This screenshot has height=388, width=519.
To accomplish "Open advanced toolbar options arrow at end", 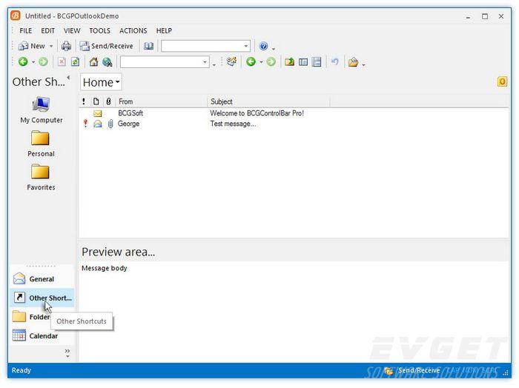I will coord(363,64).
